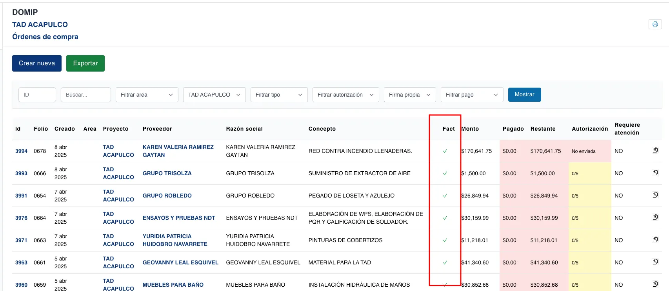Click the print icon at top right

click(655, 24)
